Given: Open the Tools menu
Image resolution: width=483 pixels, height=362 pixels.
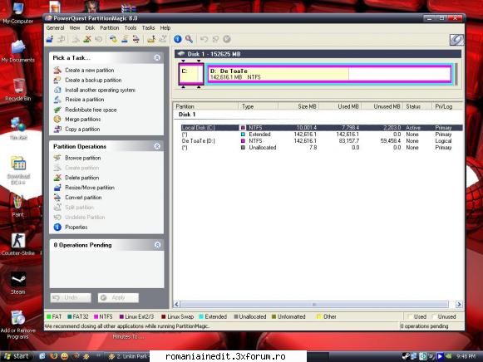Looking at the screenshot, I should pos(131,28).
